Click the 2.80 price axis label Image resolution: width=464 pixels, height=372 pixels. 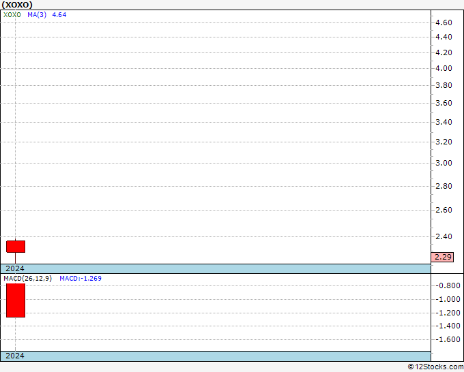click(x=444, y=186)
